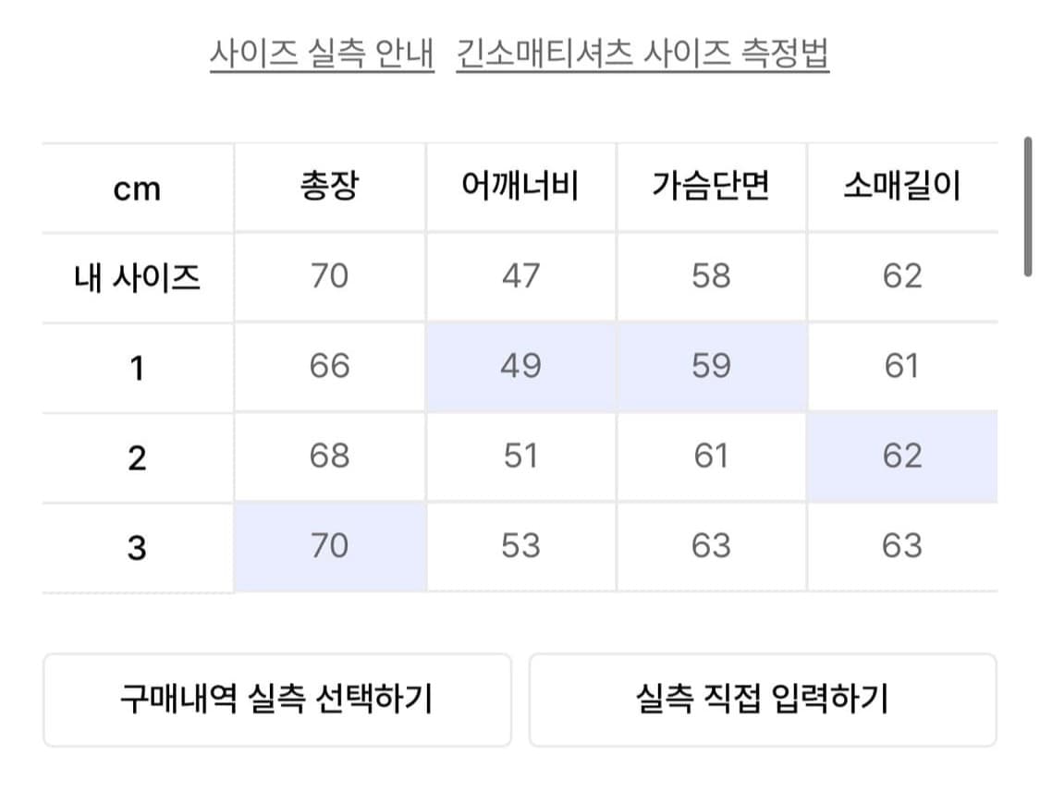This screenshot has height=791, width=1040.
Task: Open the 사이즈 실측 안내 link
Action: point(320,53)
